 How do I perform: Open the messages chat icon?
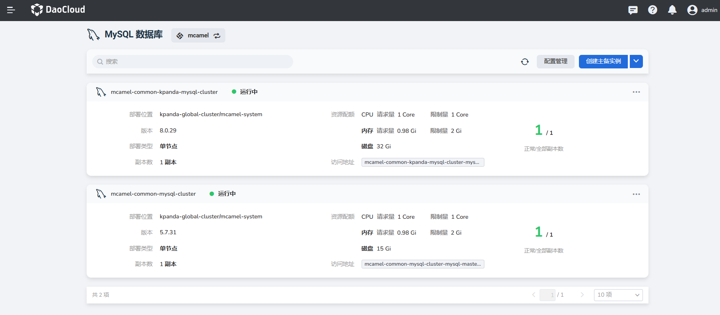click(x=633, y=10)
